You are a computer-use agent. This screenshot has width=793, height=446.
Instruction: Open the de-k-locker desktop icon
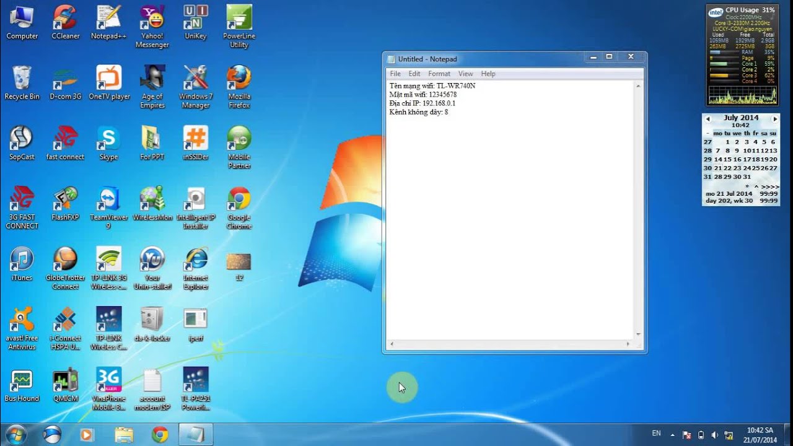[152, 325]
